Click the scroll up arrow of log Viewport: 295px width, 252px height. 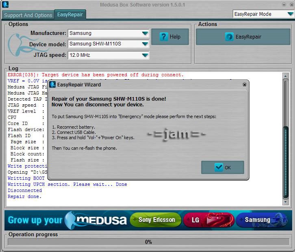click(285, 76)
